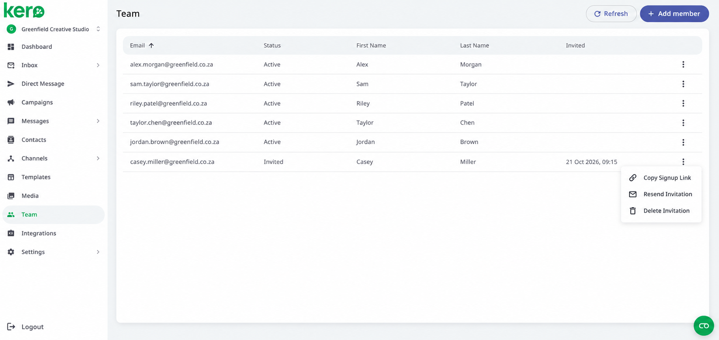This screenshot has height=340, width=719.
Task: Choose Resend Invitation from menu
Action: (661, 194)
